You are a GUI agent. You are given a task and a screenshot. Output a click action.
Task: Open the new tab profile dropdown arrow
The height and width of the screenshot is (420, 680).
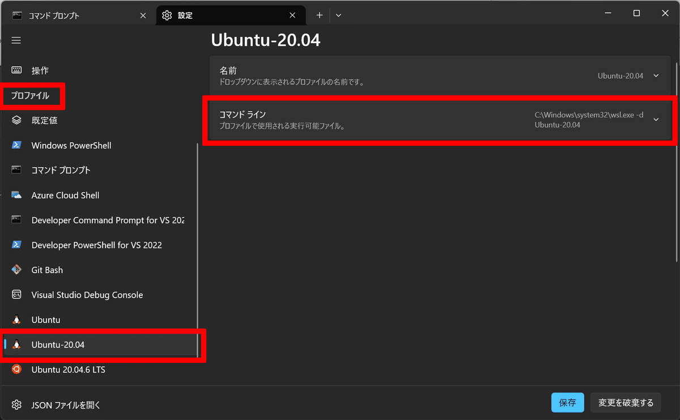338,15
